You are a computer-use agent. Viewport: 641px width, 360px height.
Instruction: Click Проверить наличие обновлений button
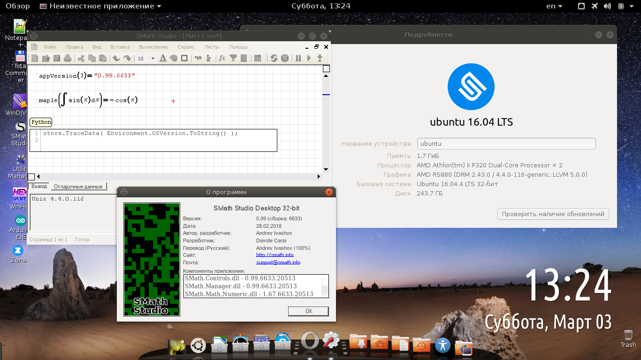click(x=553, y=214)
